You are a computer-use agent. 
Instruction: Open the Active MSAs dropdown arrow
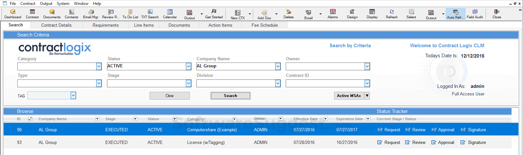click(367, 96)
